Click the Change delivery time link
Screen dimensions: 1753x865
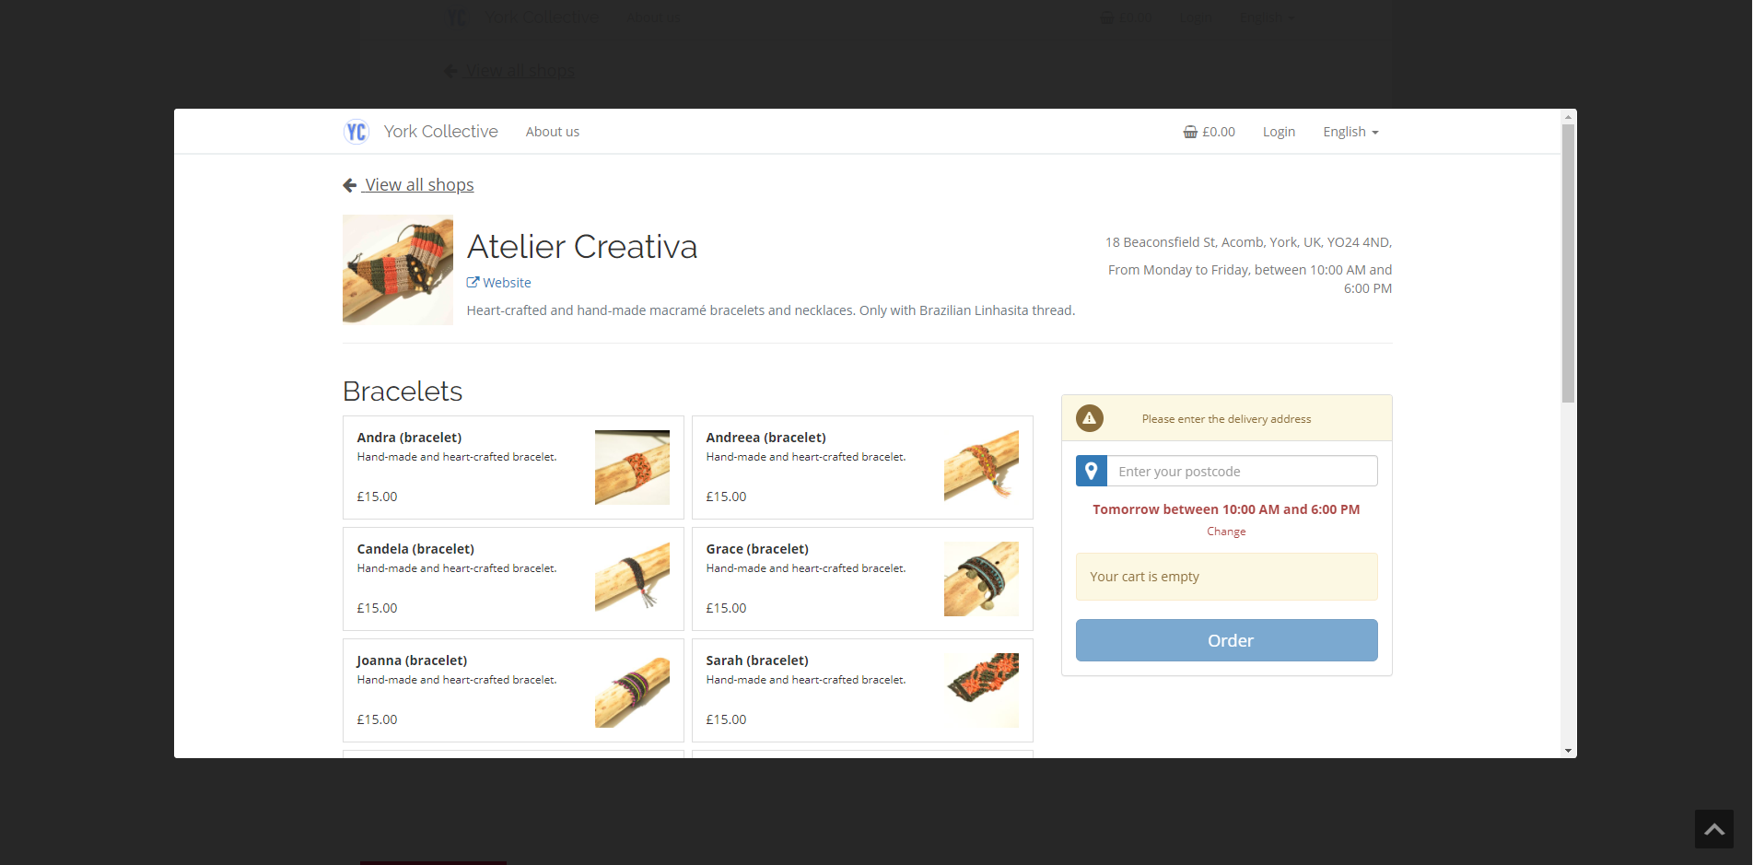pos(1226,532)
